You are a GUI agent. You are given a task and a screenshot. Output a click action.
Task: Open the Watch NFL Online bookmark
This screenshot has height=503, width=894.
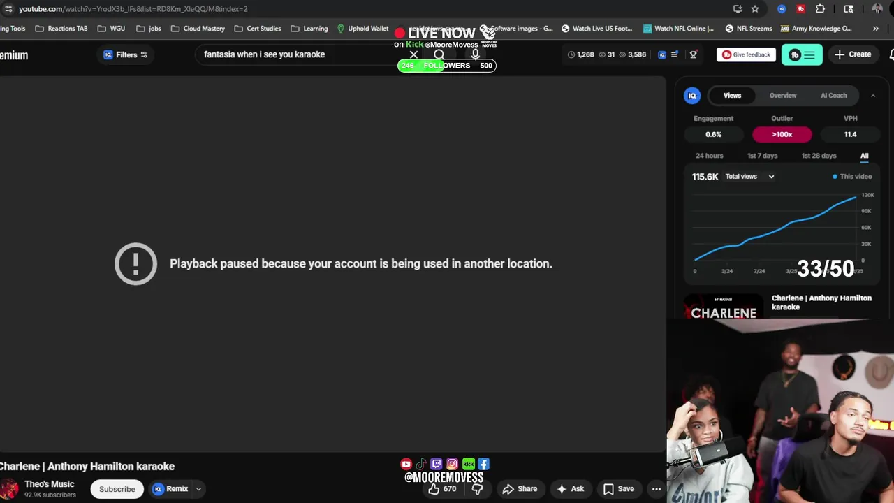pyautogui.click(x=678, y=29)
